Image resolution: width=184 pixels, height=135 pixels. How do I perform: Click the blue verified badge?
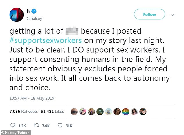pyautogui.click(x=34, y=11)
